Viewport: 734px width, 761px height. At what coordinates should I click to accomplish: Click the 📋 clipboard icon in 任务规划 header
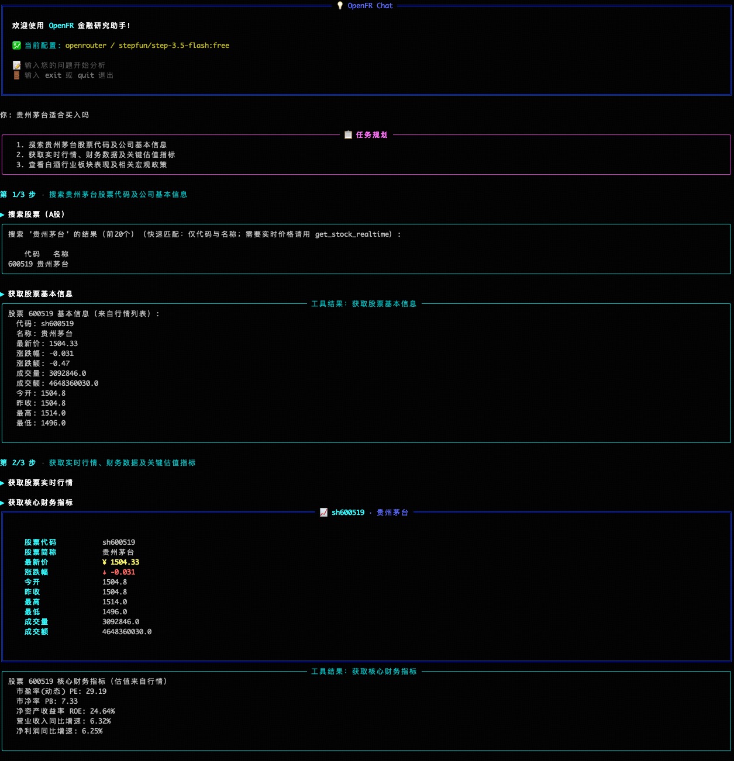347,134
